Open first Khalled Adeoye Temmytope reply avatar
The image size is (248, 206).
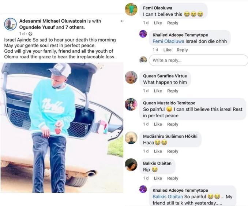pyautogui.click(x=143, y=34)
